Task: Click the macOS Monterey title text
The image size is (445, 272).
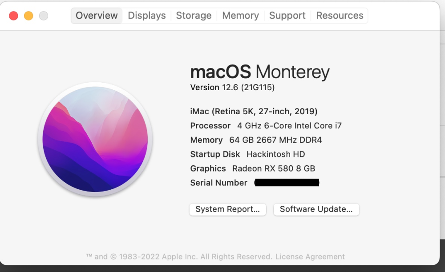Action: [x=260, y=72]
